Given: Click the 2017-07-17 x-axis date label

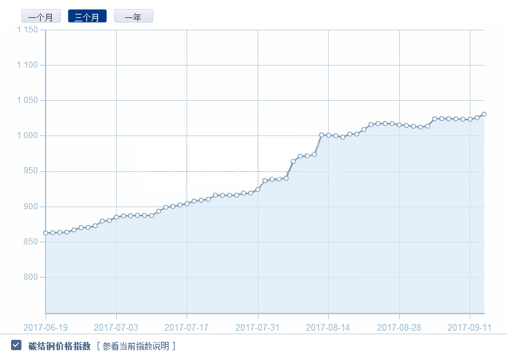Looking at the screenshot, I should [x=186, y=327].
